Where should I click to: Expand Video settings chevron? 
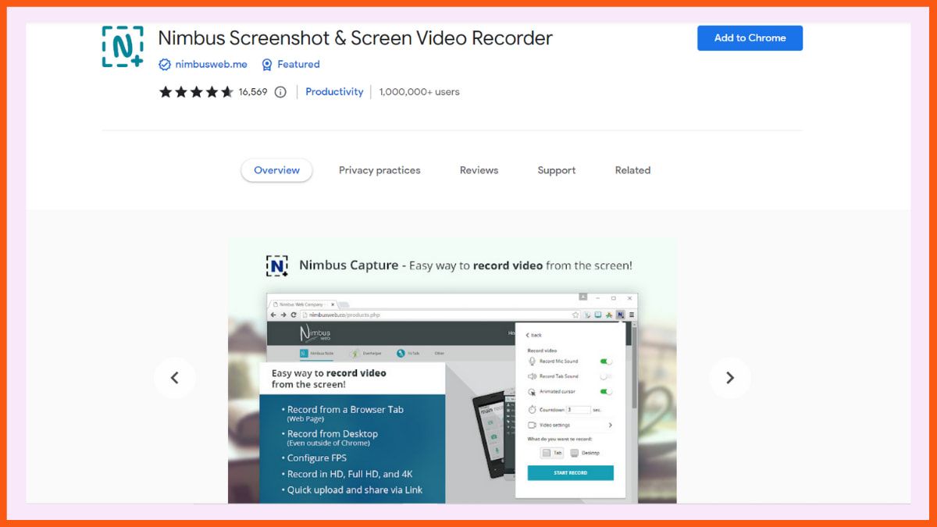tap(610, 426)
